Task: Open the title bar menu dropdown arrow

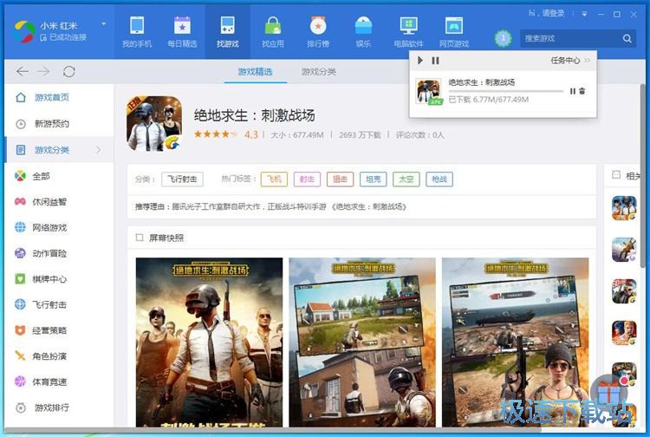Action: tap(584, 14)
